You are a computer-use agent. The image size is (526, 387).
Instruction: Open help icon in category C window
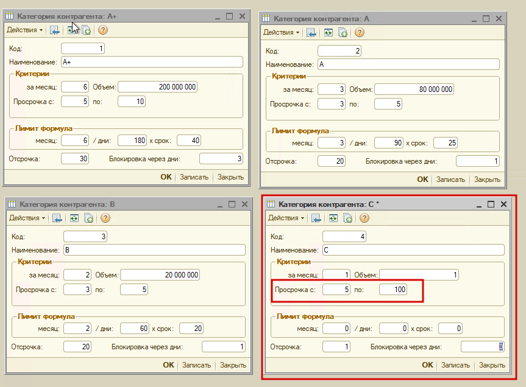[x=364, y=218]
